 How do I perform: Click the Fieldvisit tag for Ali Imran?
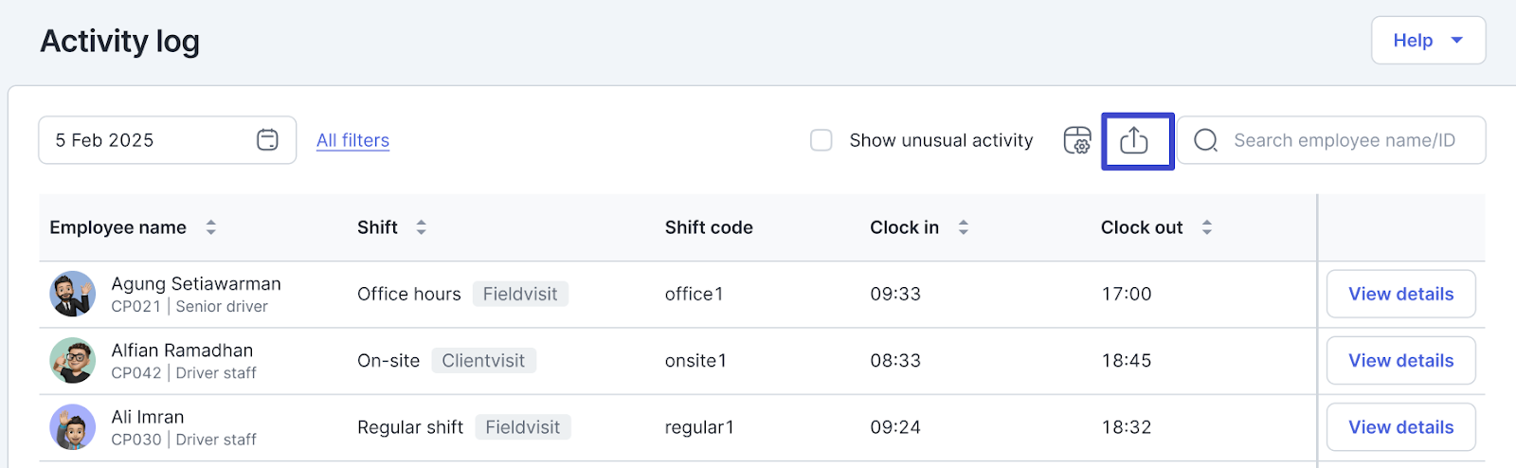[x=522, y=427]
